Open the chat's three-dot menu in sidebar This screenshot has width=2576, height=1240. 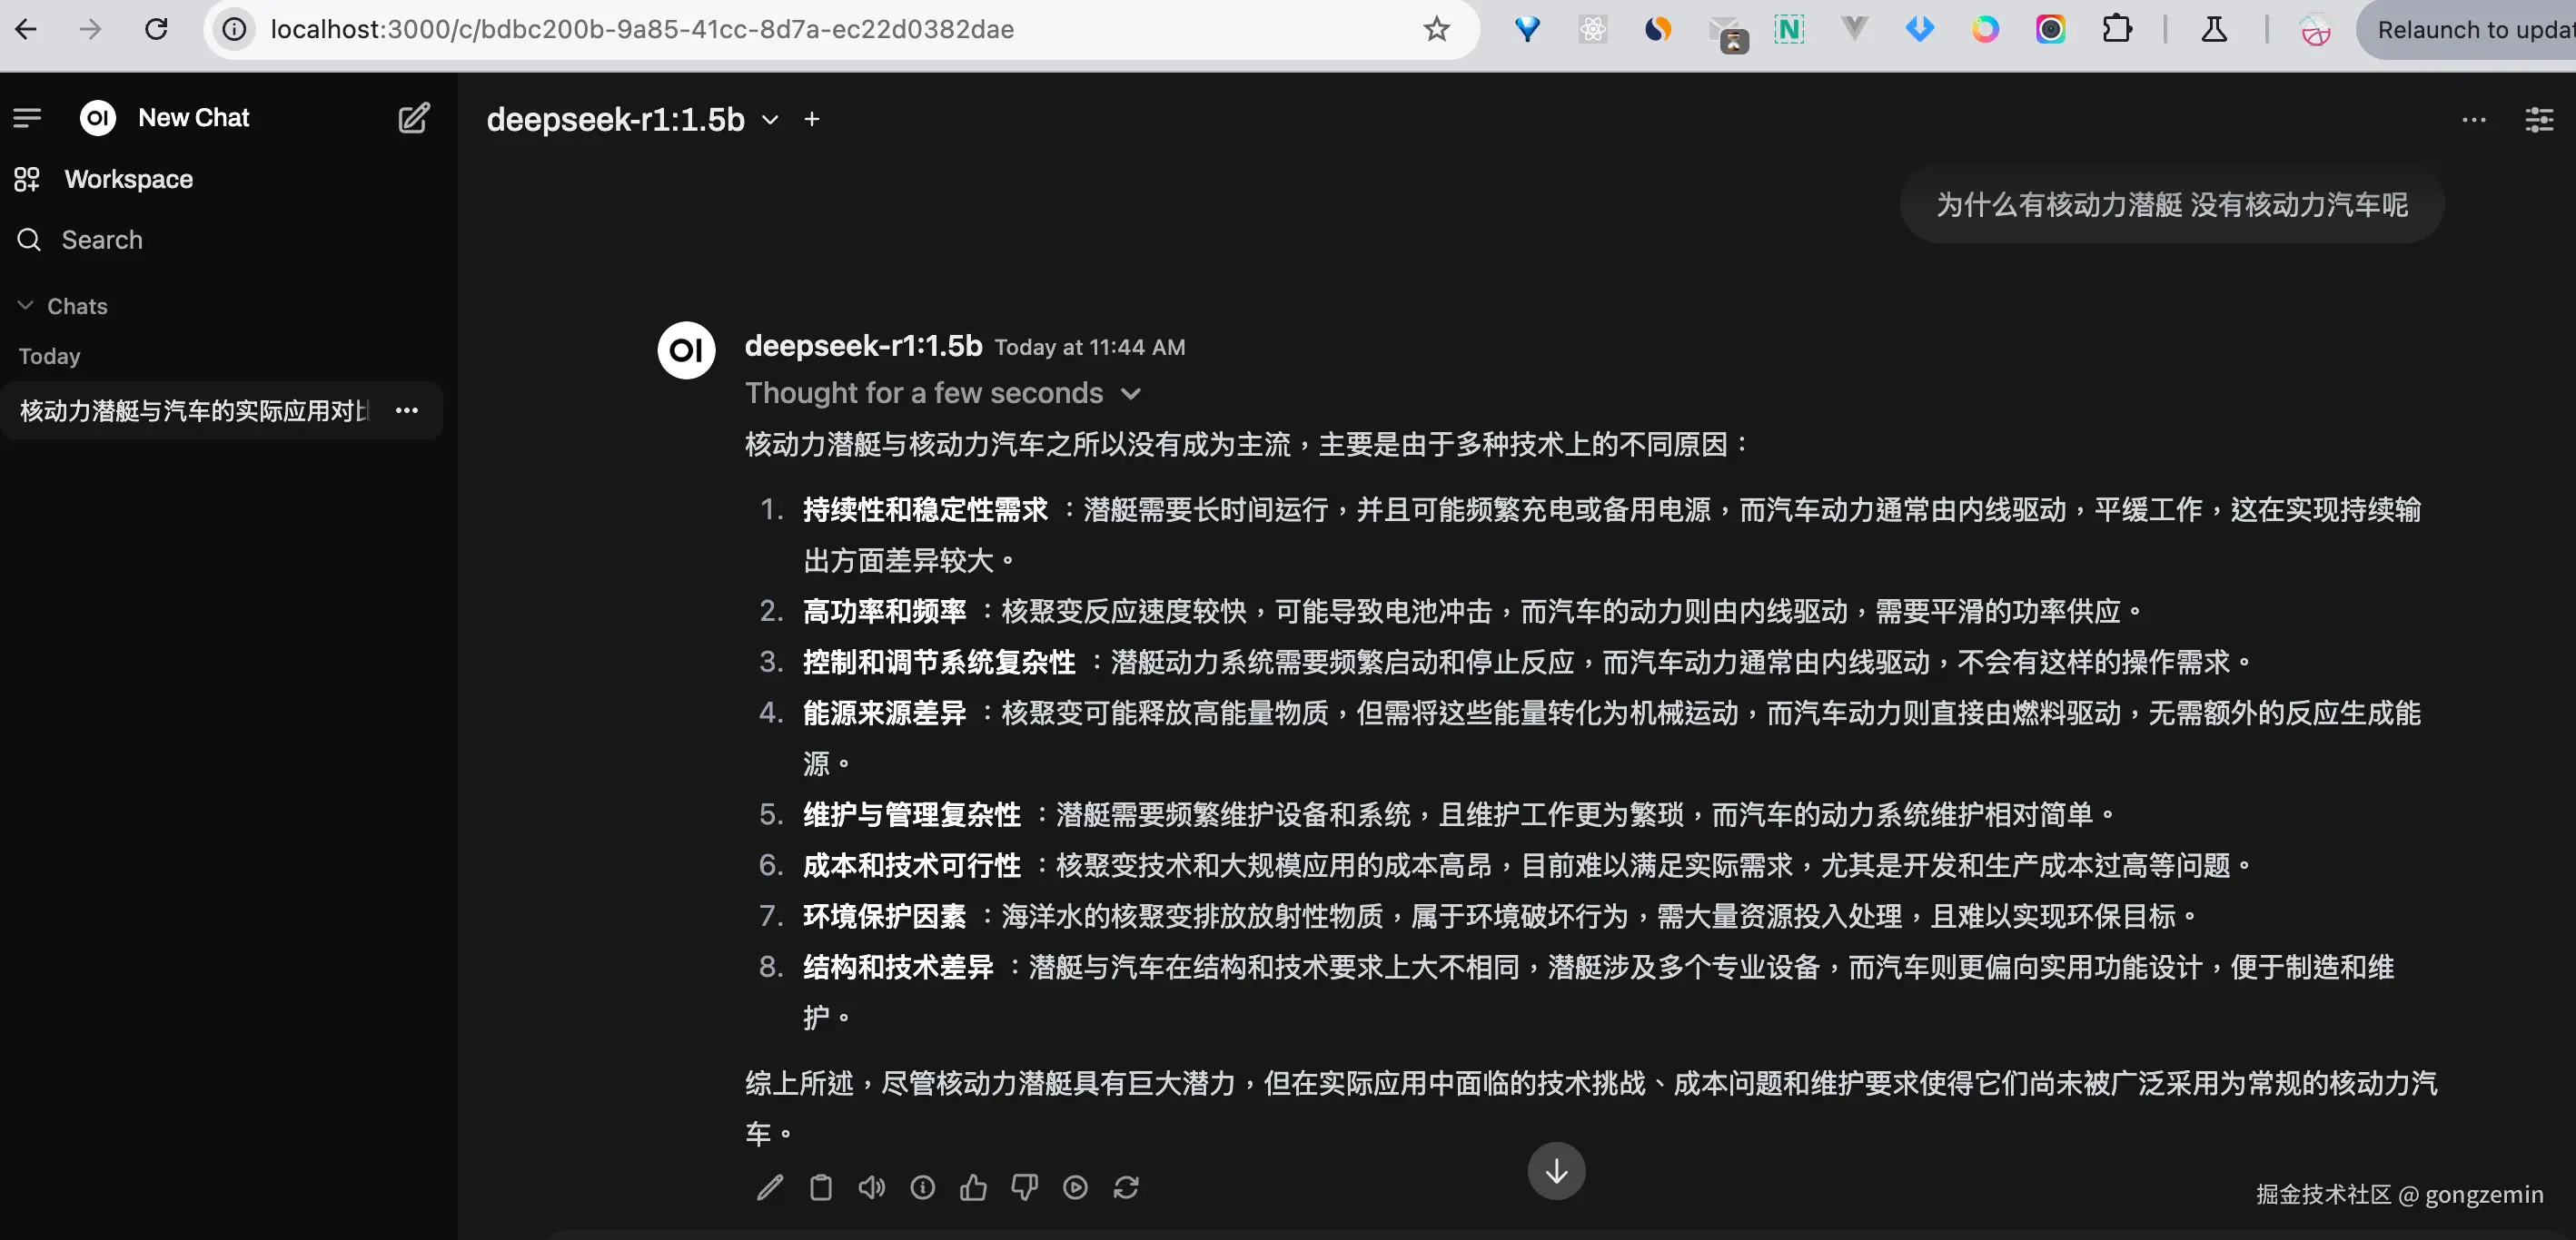tap(406, 410)
